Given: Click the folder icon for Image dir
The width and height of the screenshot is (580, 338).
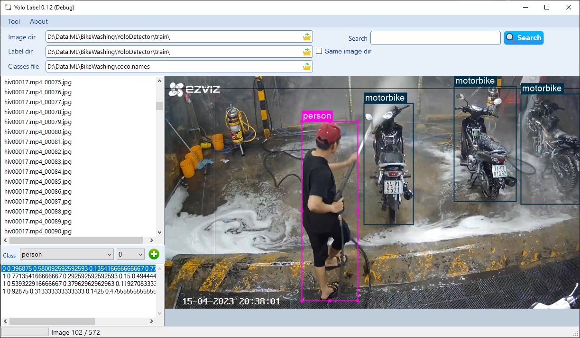Looking at the screenshot, I should coord(307,37).
